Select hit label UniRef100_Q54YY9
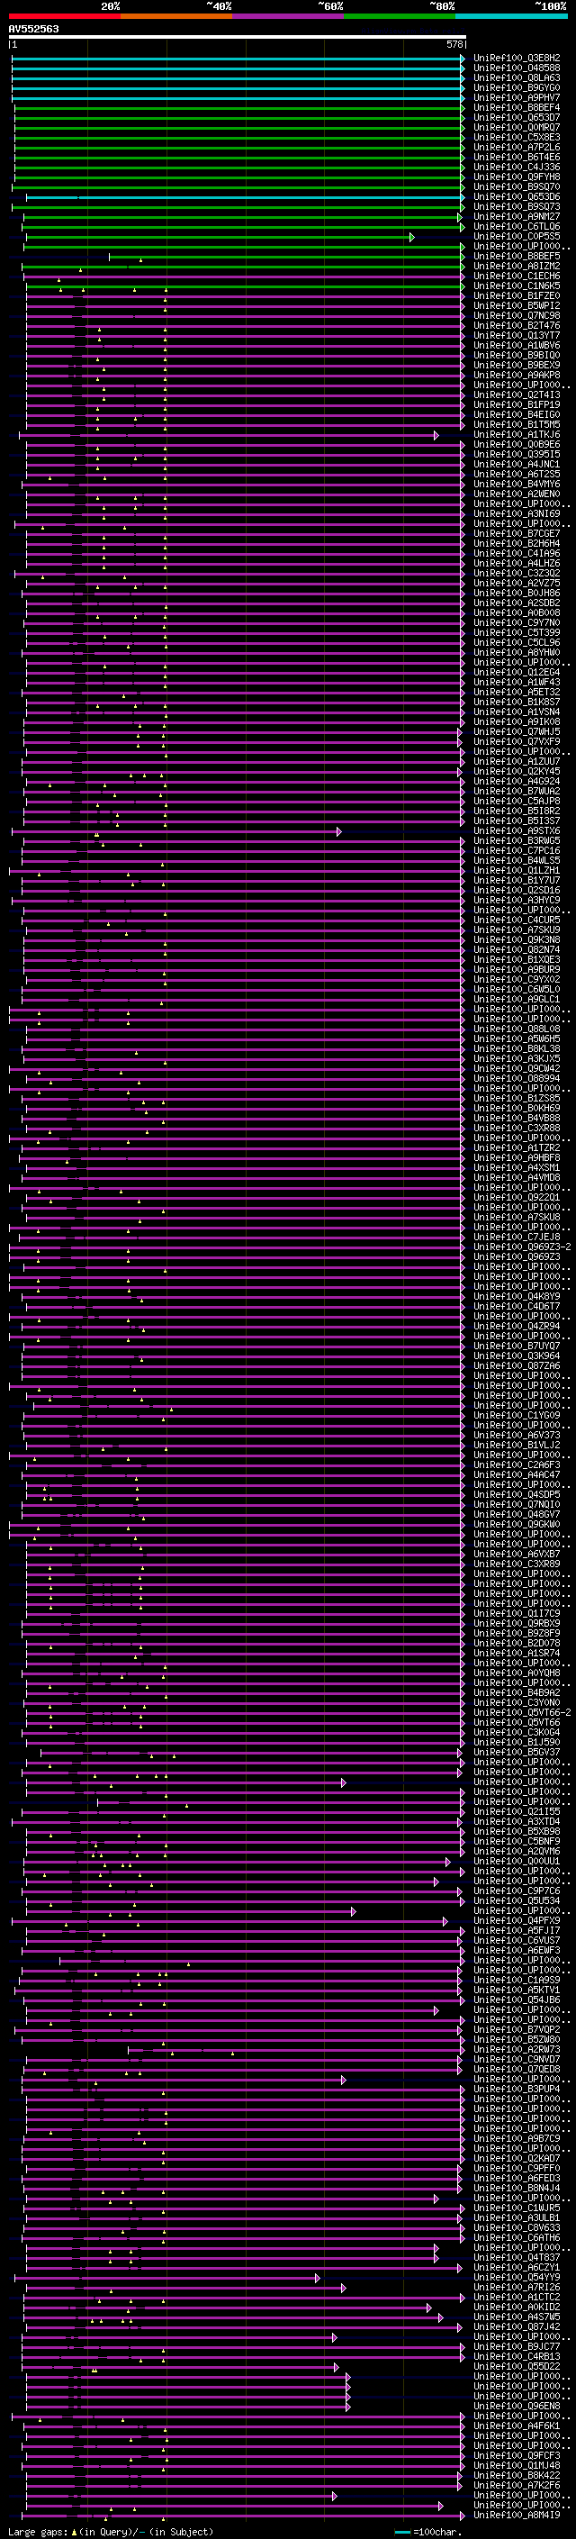The image size is (576, 2539). 517,2278
